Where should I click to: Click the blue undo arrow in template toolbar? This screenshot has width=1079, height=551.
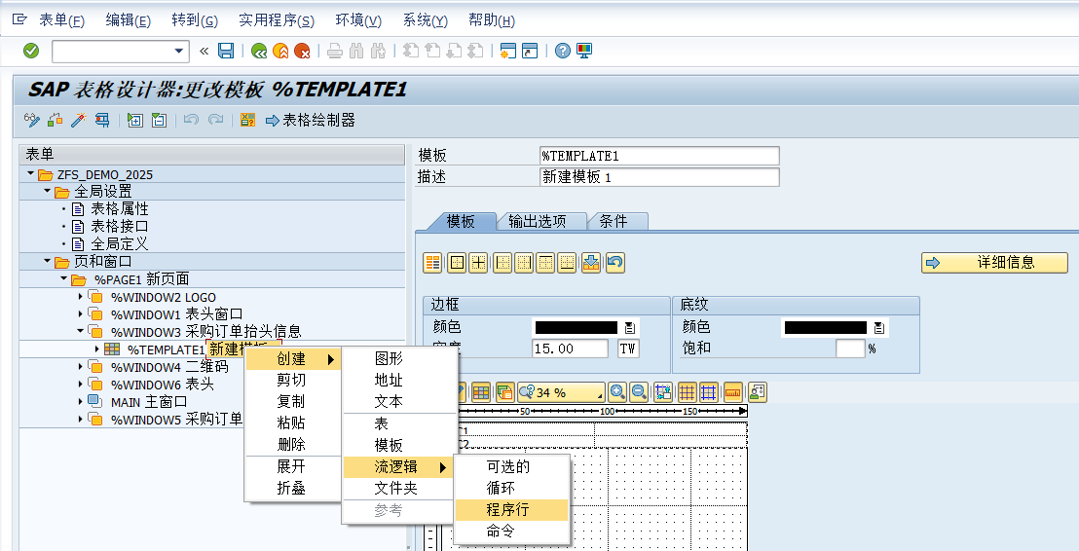click(615, 262)
